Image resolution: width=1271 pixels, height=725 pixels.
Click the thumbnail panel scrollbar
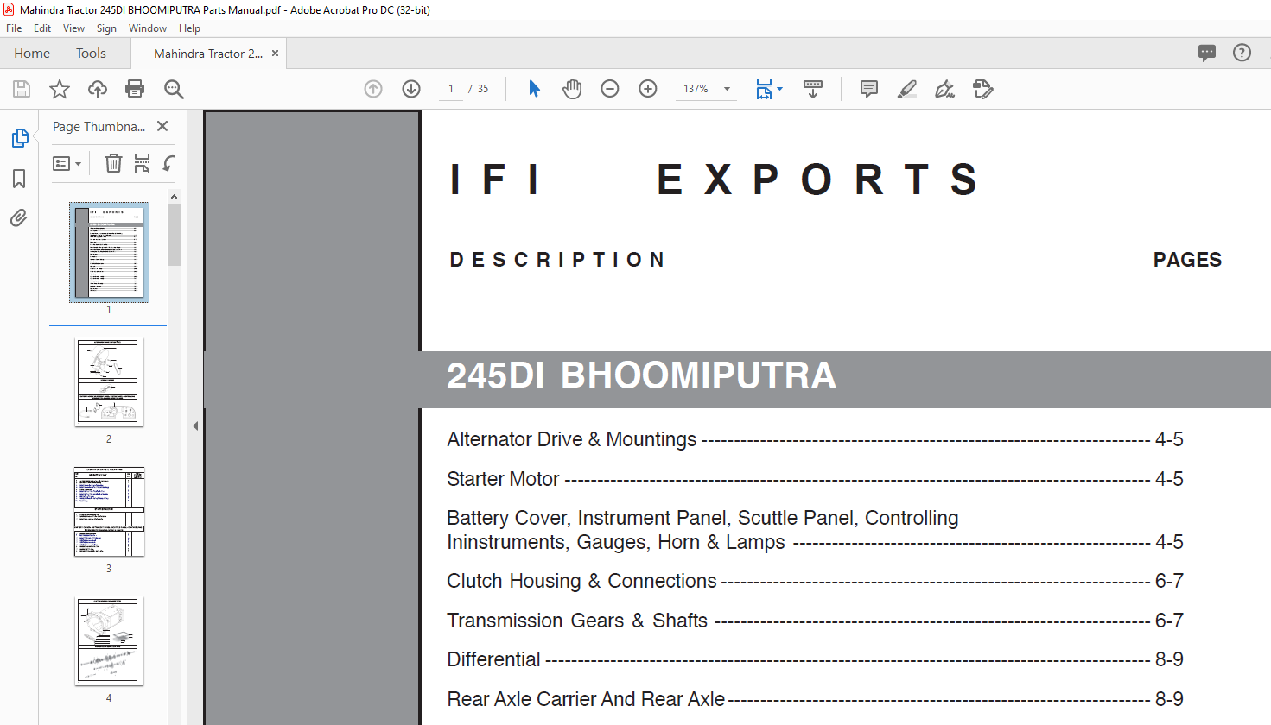(174, 235)
